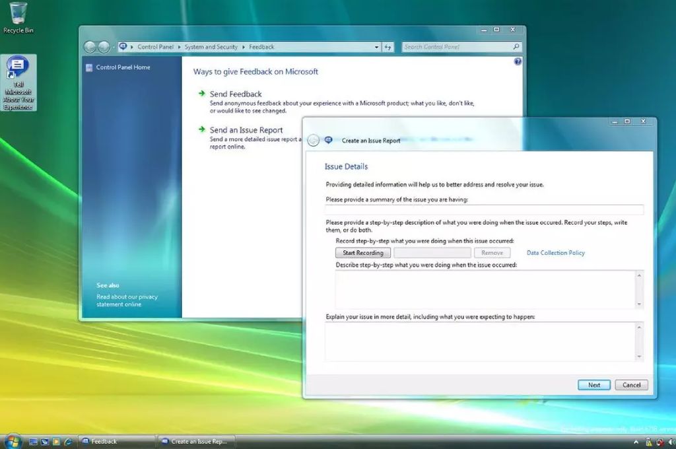The image size is (676, 449).
Task: Click Create an Issue Rep... taskbar button
Action: [x=197, y=442]
